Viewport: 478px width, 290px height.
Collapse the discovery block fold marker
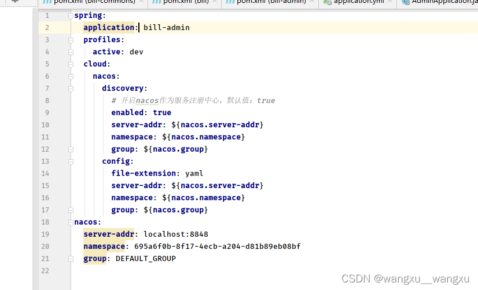pyautogui.click(x=71, y=89)
